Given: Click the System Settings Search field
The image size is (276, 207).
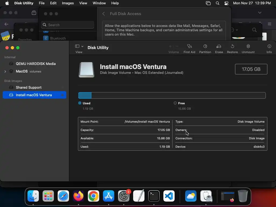Looking at the screenshot, I should point(68,25).
